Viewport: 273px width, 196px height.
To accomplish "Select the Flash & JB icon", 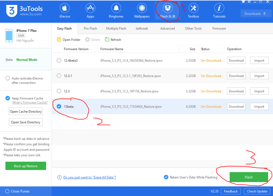I will [x=167, y=9].
